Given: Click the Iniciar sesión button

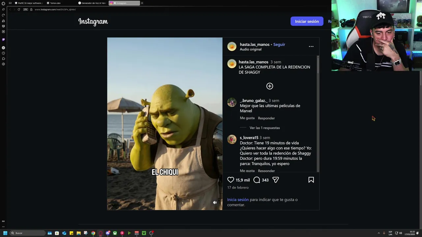Looking at the screenshot, I should pyautogui.click(x=307, y=21).
